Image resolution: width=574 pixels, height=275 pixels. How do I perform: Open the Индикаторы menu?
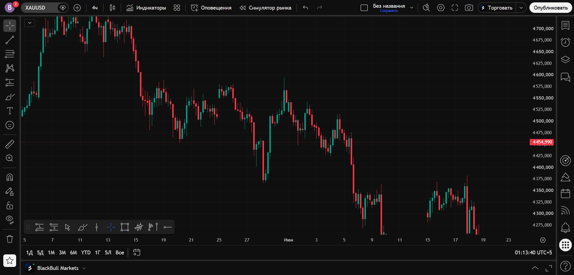pyautogui.click(x=146, y=8)
